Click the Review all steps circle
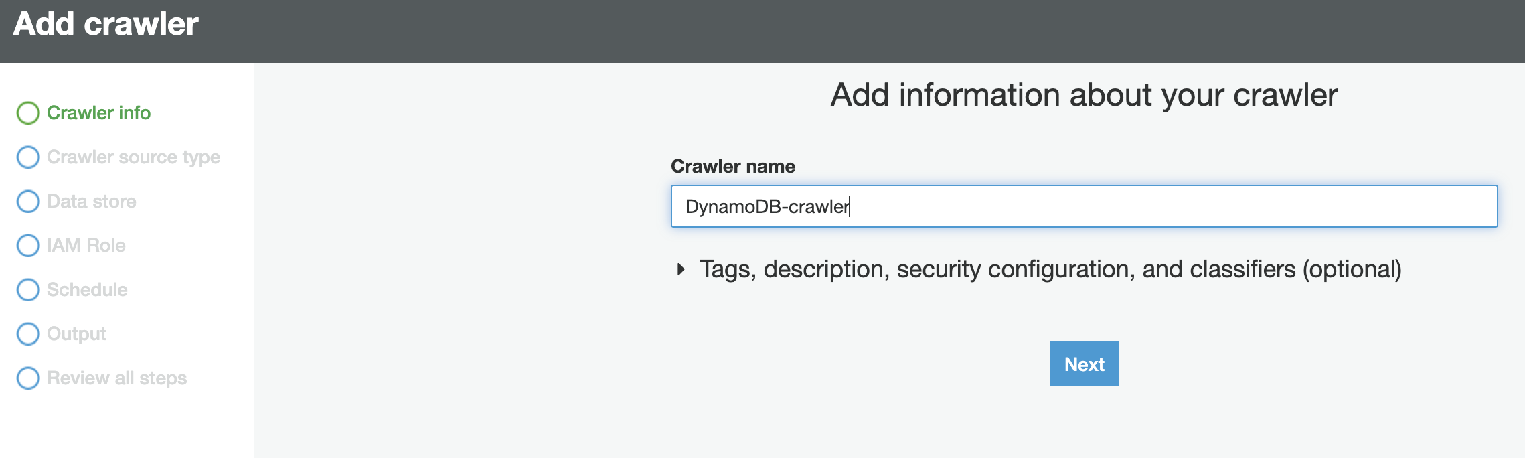The height and width of the screenshot is (458, 1525). click(28, 378)
